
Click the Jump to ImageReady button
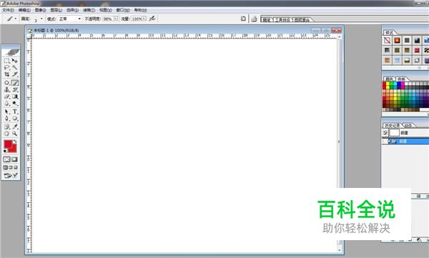point(11,175)
